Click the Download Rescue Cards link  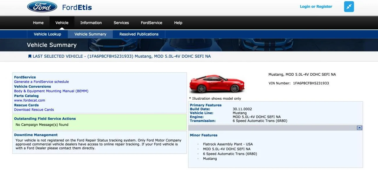coord(34,110)
